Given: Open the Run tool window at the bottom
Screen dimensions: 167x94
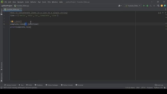Looking at the screenshot, I should point(21,85).
